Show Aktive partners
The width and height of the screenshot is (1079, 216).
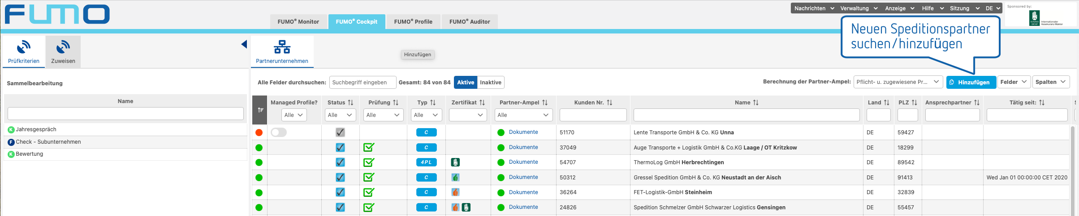(x=466, y=83)
